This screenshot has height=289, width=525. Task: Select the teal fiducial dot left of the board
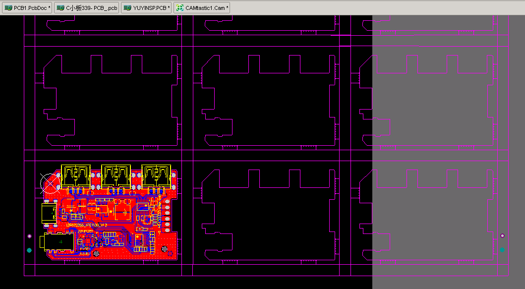29,250
